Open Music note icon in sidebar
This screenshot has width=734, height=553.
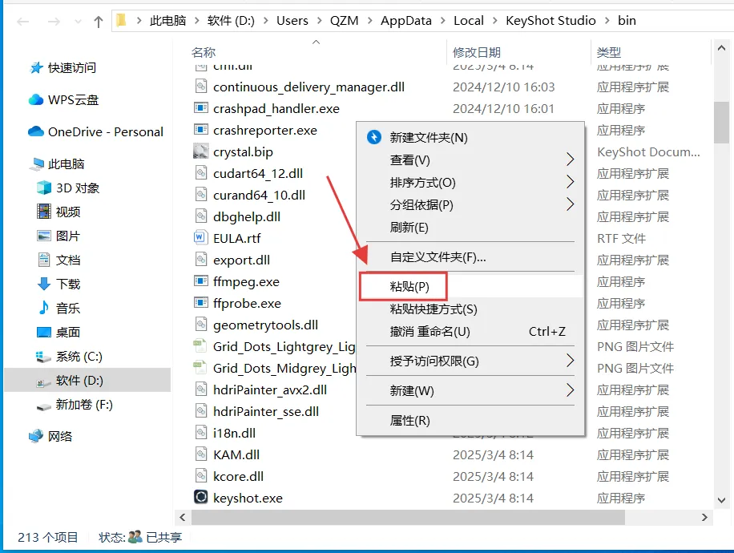[44, 308]
